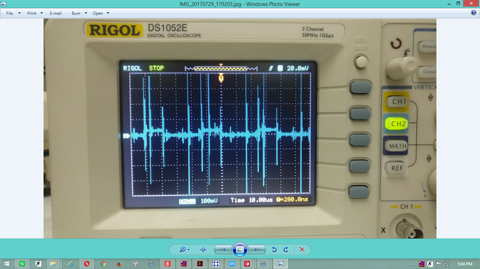Open the blue W Writer app on taskbar
The width and height of the screenshot is (480, 269).
point(232,264)
